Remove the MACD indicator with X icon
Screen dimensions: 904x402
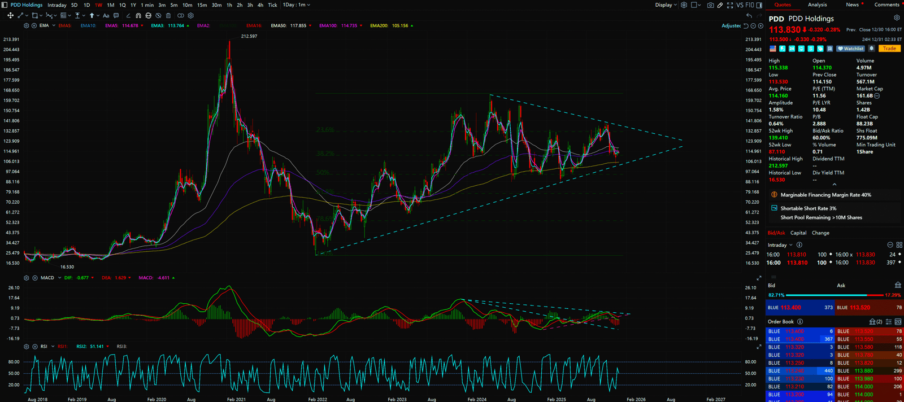34,278
